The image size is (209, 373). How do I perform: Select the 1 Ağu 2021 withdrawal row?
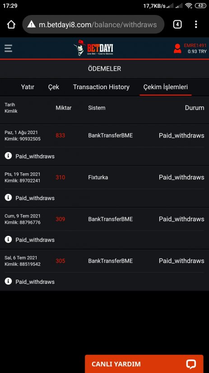tap(104, 136)
